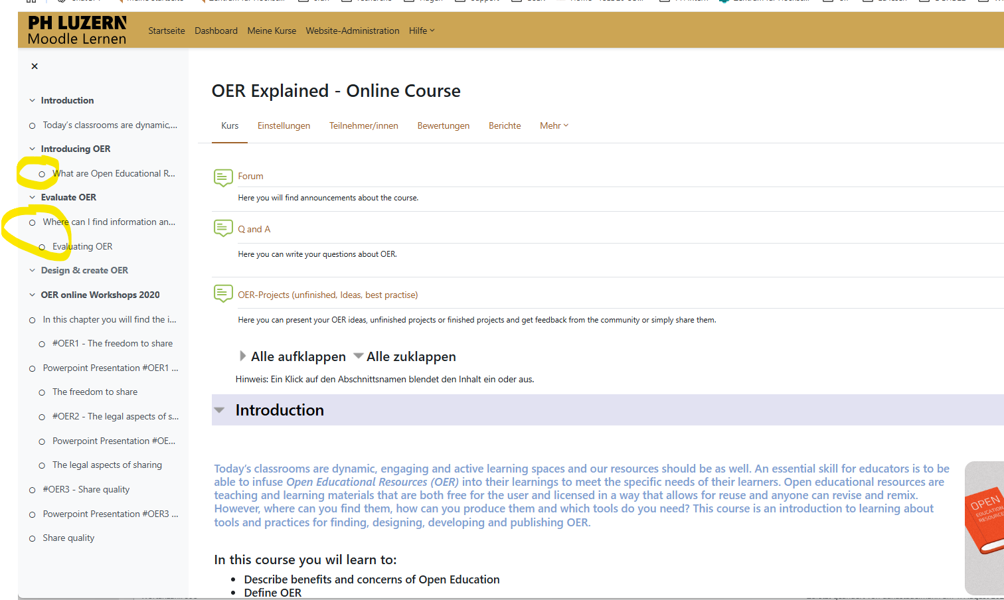Viewport: 1004px width, 600px height.
Task: Open Dashboard from the top navigation
Action: click(x=216, y=31)
